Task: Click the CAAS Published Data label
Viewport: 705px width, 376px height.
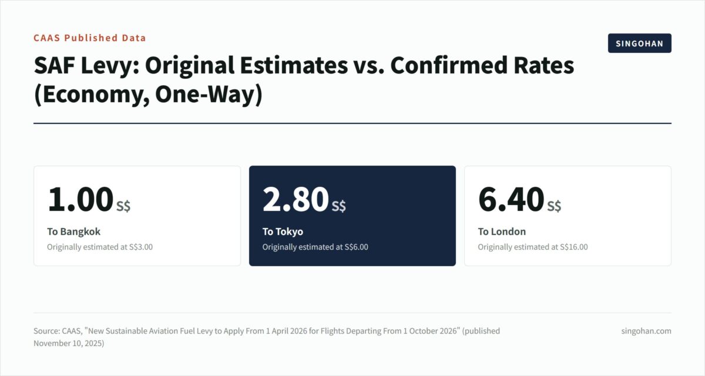Action: point(89,38)
